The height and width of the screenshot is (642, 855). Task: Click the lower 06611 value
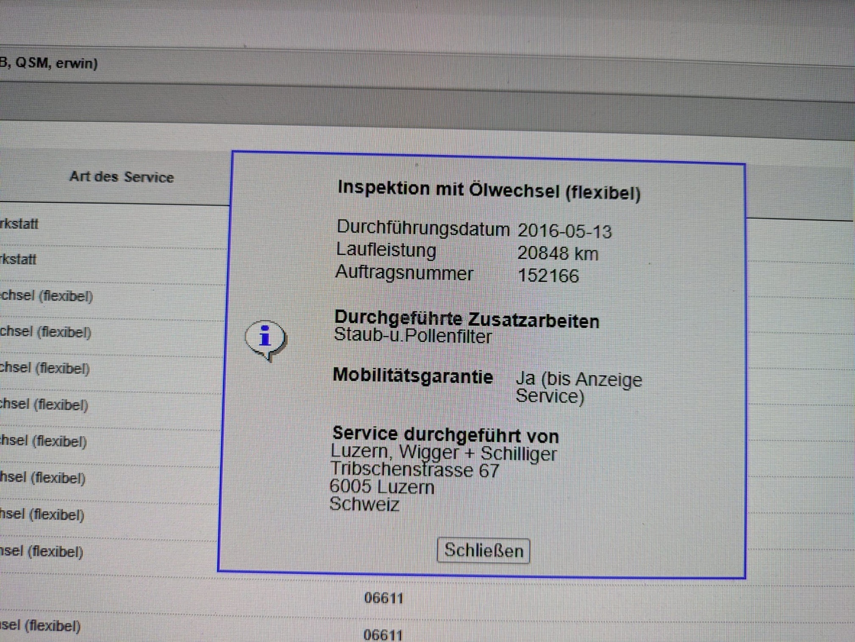click(x=383, y=634)
